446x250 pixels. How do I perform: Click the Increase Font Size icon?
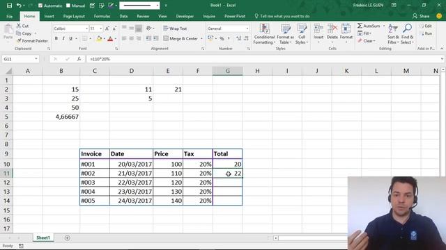(107, 28)
